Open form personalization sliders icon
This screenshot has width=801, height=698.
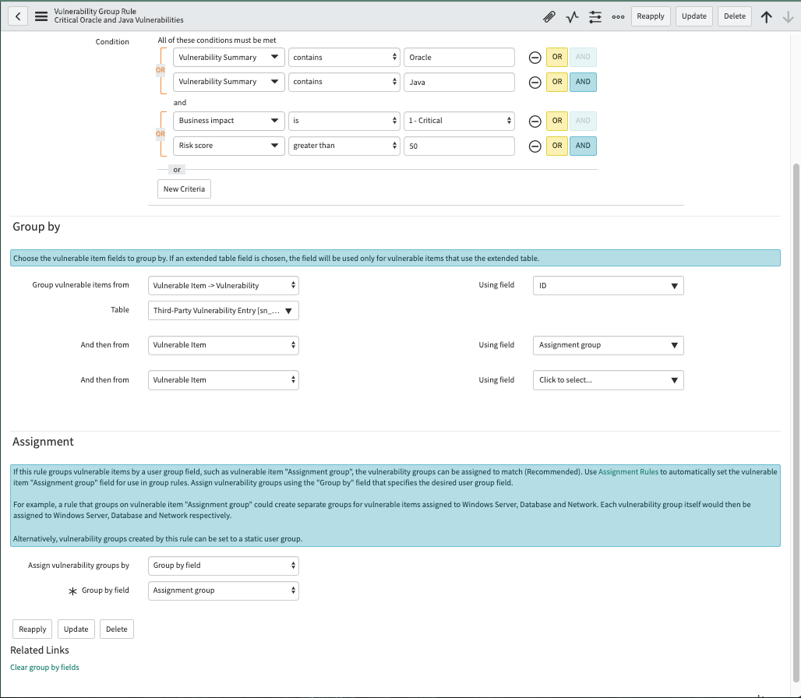(595, 17)
